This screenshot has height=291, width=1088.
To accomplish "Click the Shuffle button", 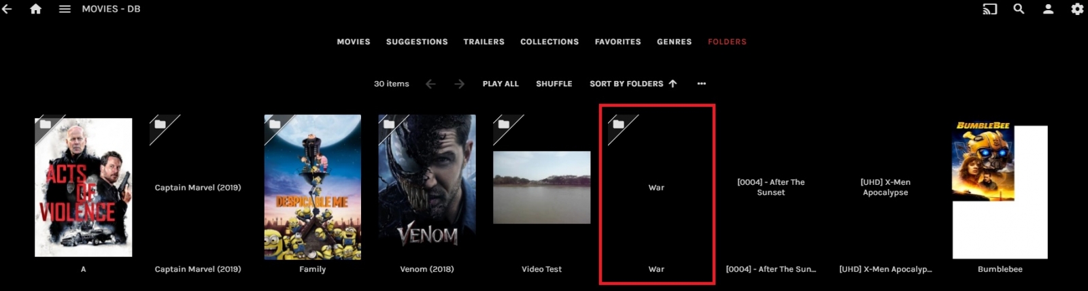I will coord(554,84).
